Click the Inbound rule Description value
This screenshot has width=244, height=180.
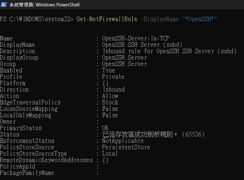pyautogui.click(x=169, y=51)
